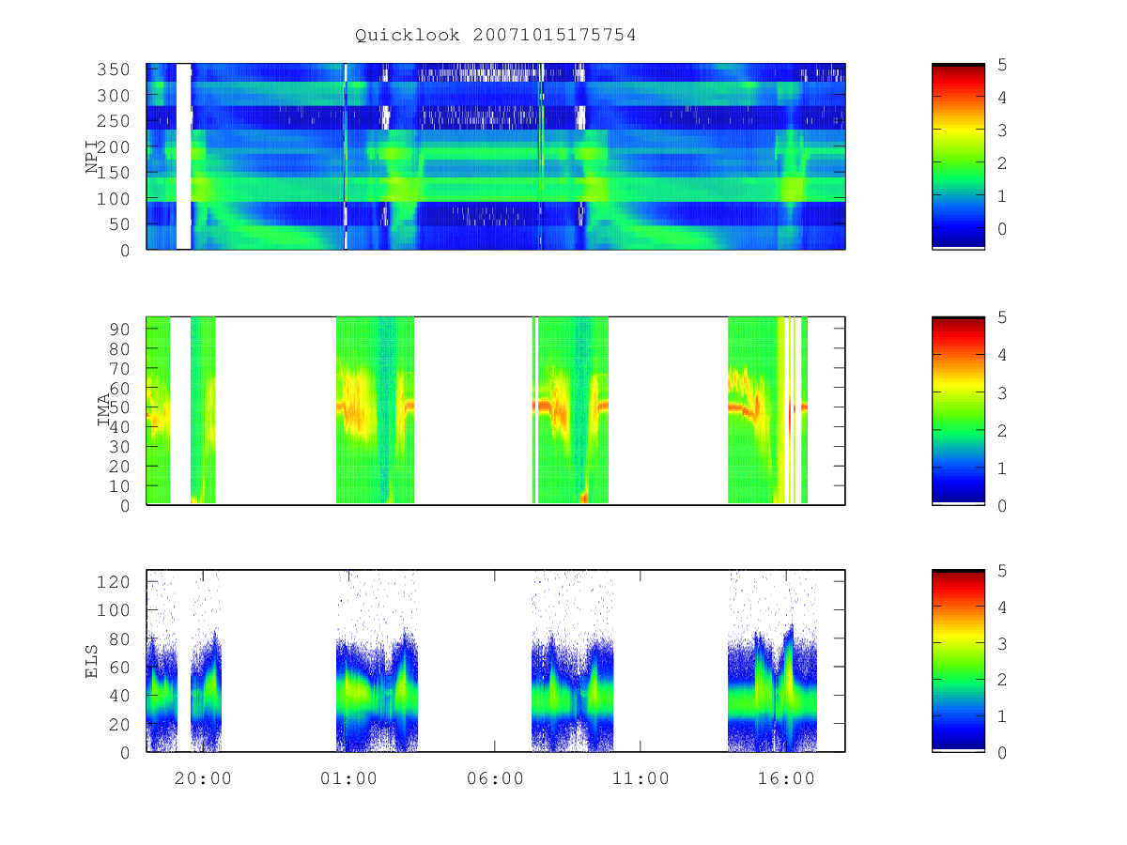Click the color bar beside the IMA panel
Viewport: 1127px width, 845px height.
[958, 410]
